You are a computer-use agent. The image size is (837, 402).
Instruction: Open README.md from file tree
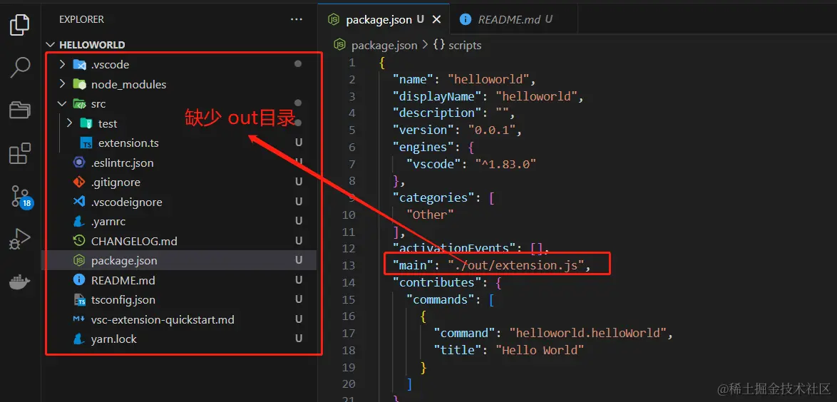coord(123,279)
